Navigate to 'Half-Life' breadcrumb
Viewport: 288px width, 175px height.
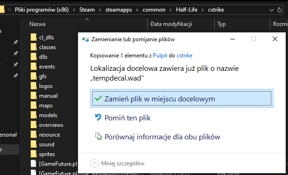[187, 10]
